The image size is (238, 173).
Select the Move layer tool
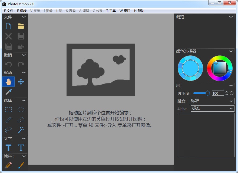click(21, 82)
